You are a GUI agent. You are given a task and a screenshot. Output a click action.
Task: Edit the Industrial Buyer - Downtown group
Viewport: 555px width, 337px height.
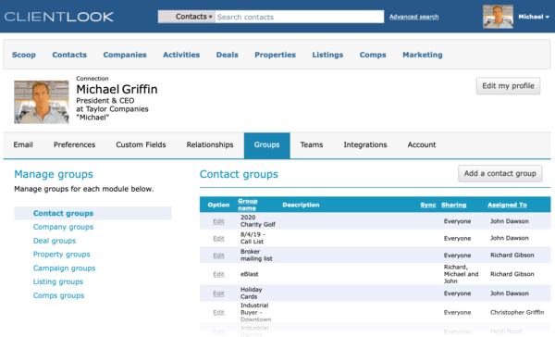point(218,312)
